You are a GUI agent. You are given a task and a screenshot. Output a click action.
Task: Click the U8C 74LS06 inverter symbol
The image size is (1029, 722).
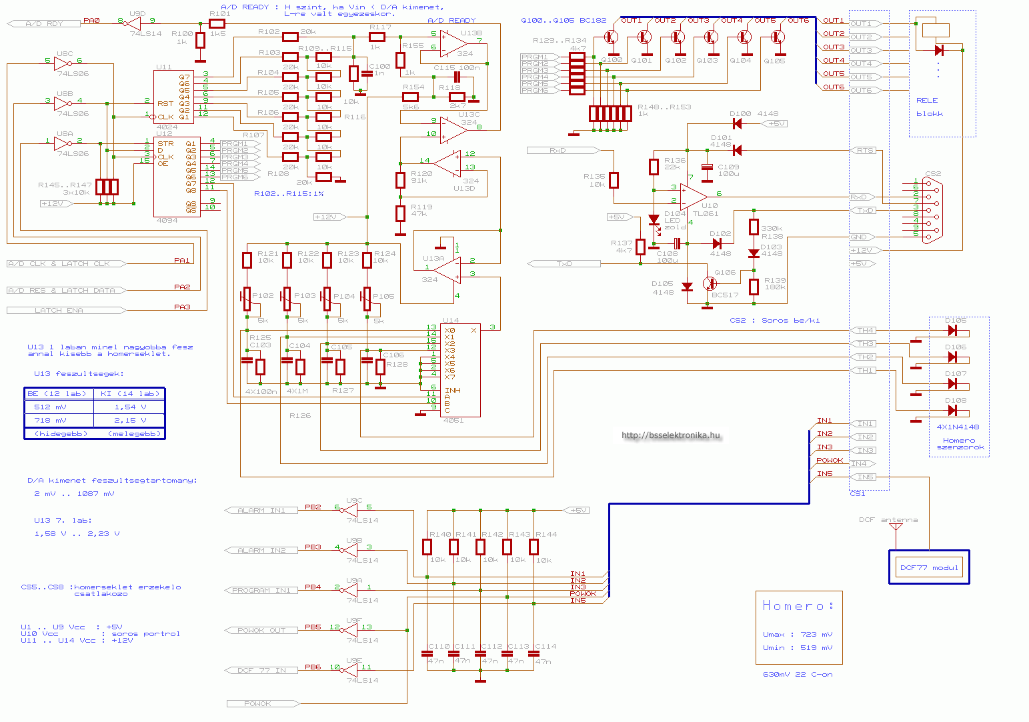click(x=62, y=63)
